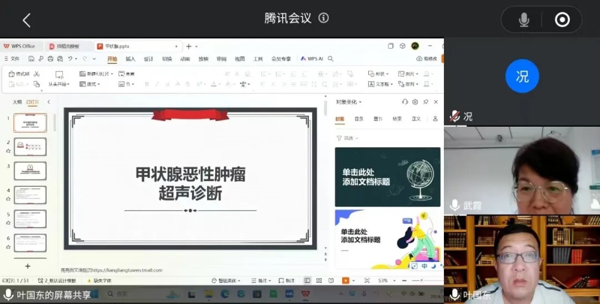This screenshot has height=304, width=600.
Task: Select the 格式刷 format painter
Action: pyautogui.click(x=19, y=74)
